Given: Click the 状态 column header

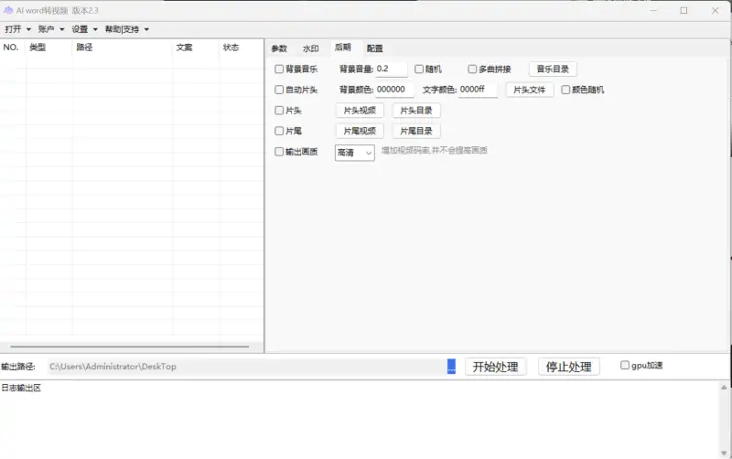Looking at the screenshot, I should [241, 48].
